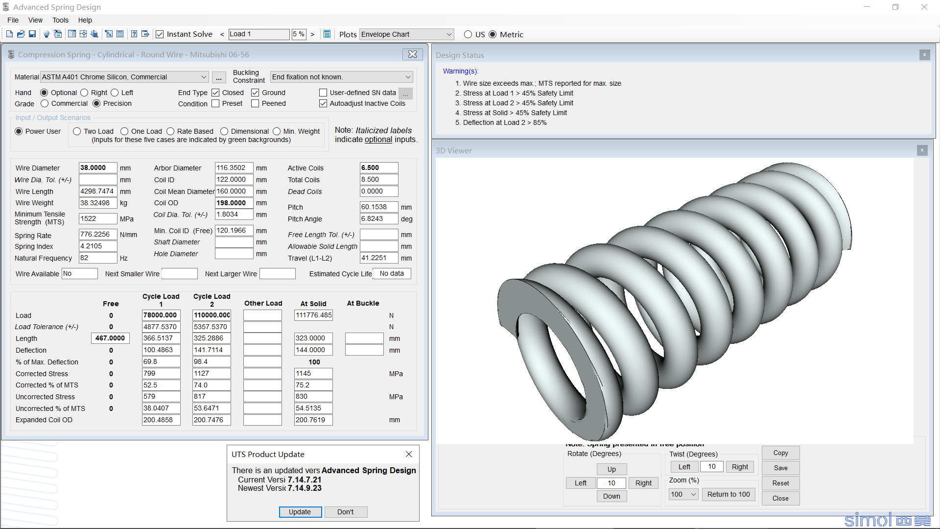Open help with the question mark icon
This screenshot has height=529, width=940.
coord(134,34)
